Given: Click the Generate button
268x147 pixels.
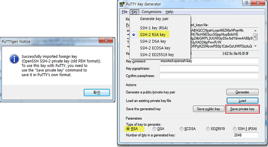Looking at the screenshot, I should pyautogui.click(x=242, y=92).
